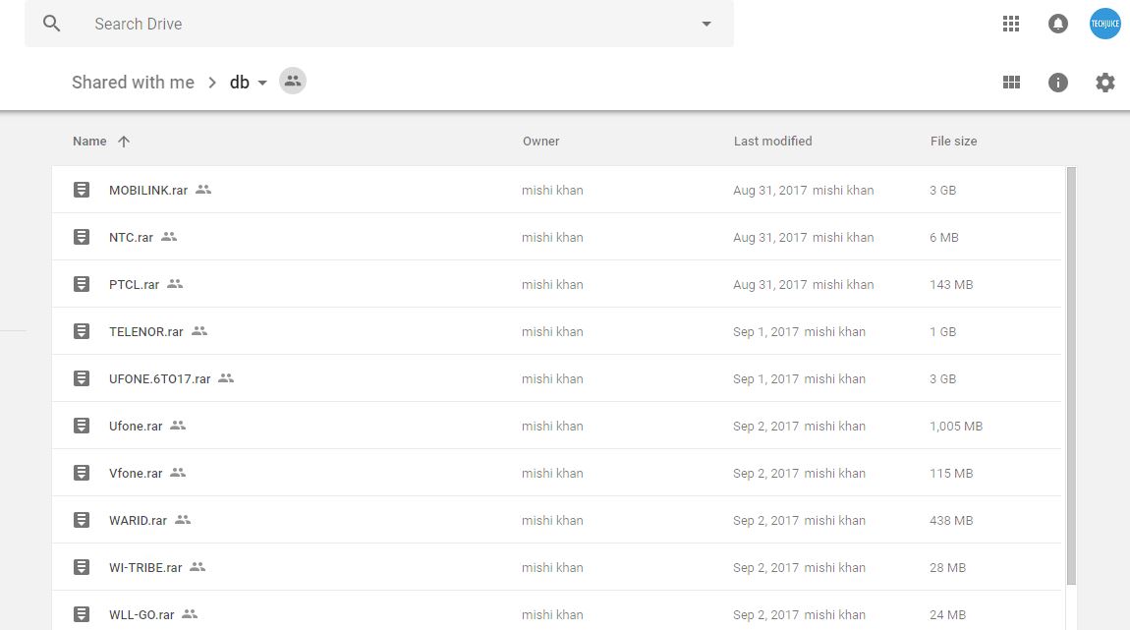Viewport: 1130px width, 630px height.
Task: Open Drive settings gear
Action: click(x=1105, y=83)
